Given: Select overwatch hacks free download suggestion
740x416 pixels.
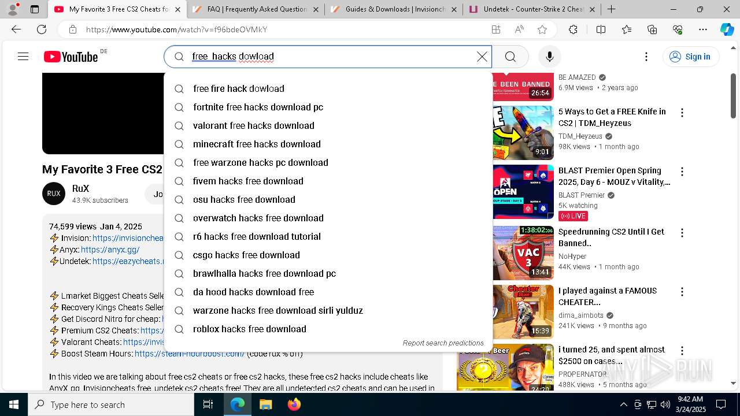Looking at the screenshot, I should pyautogui.click(x=328, y=218).
